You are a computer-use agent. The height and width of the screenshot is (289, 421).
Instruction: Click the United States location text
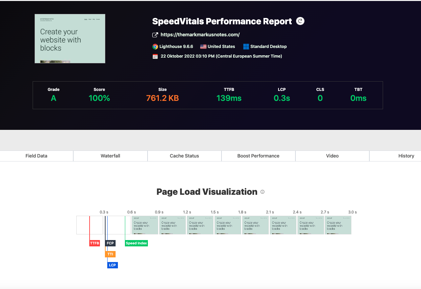tap(221, 47)
